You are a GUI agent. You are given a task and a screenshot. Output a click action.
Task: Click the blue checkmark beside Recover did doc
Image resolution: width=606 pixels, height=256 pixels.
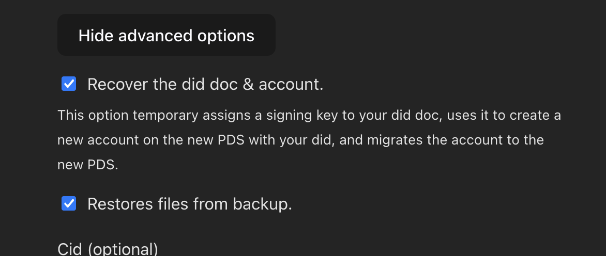pyautogui.click(x=69, y=84)
